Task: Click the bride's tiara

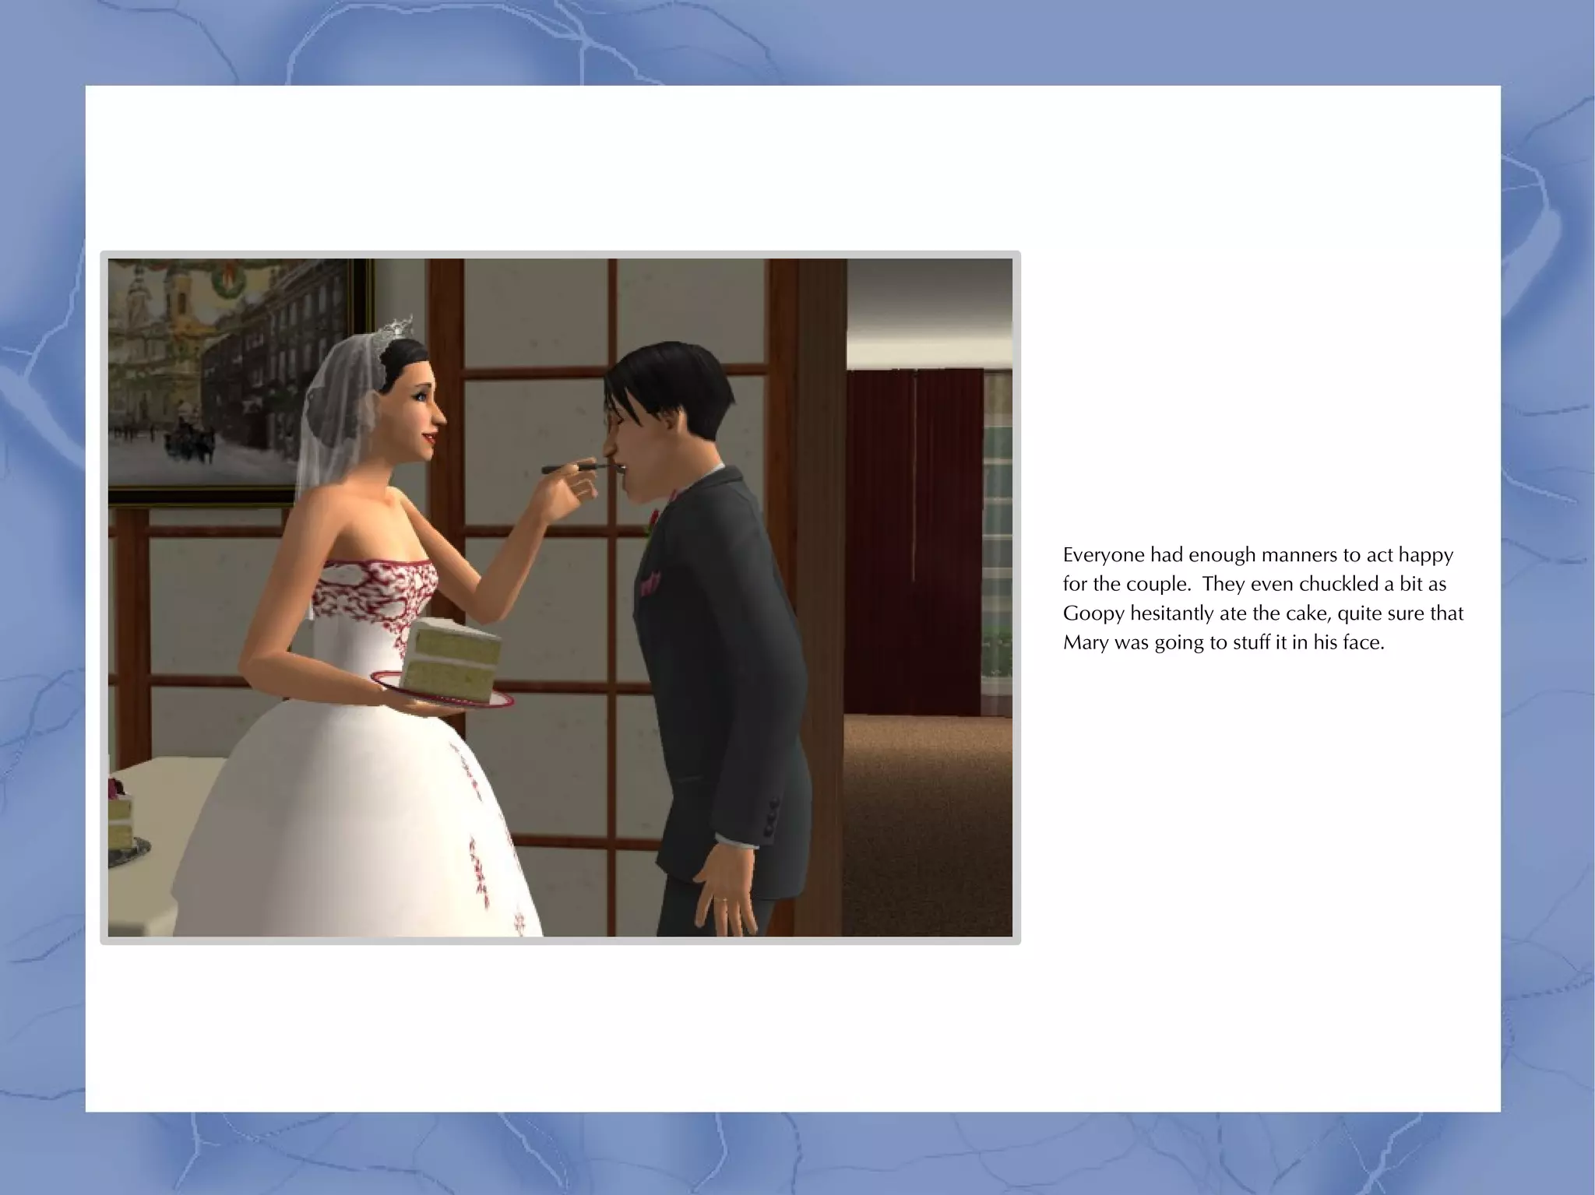Action: pyautogui.click(x=399, y=328)
